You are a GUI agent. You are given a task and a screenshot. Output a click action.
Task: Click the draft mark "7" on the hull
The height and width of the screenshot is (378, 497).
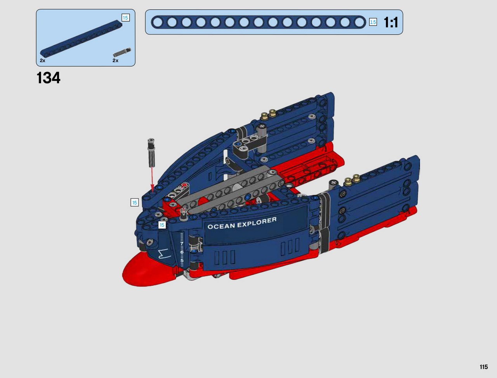pos(181,244)
